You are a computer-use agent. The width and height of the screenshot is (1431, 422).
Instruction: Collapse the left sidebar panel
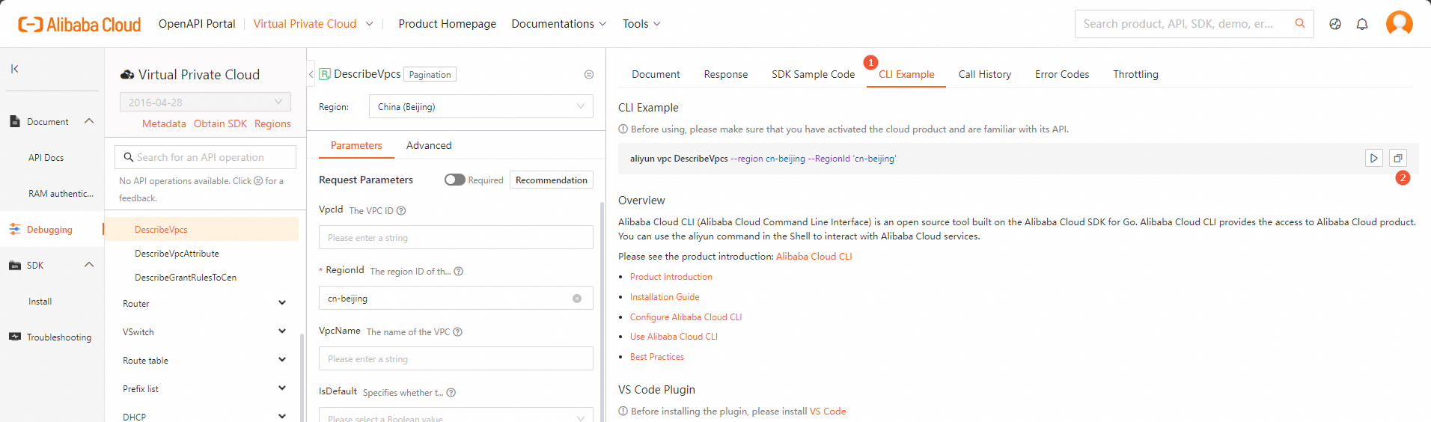point(14,69)
